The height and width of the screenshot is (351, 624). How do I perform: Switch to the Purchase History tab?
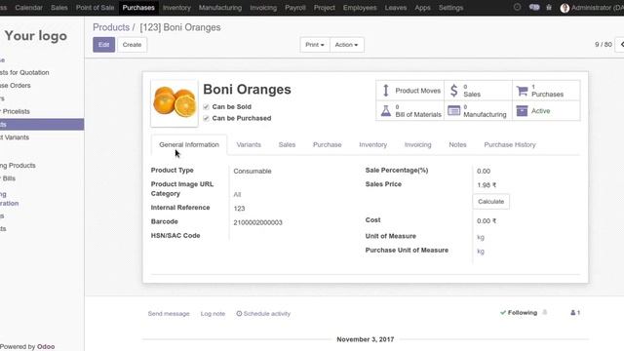(510, 144)
